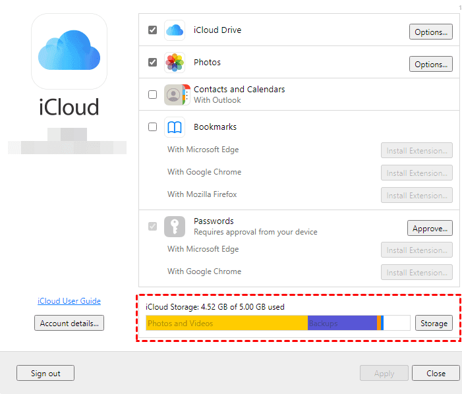The image size is (462, 394).
Task: Enable Contacts and Calendars checkbox
Action: [153, 95]
